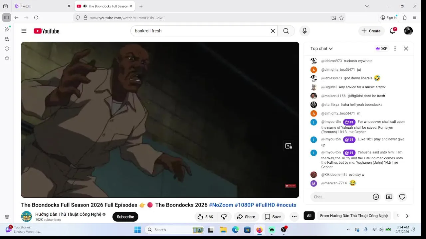Open the Windows Start menu
The width and height of the screenshot is (426, 239).
pyautogui.click(x=137, y=230)
